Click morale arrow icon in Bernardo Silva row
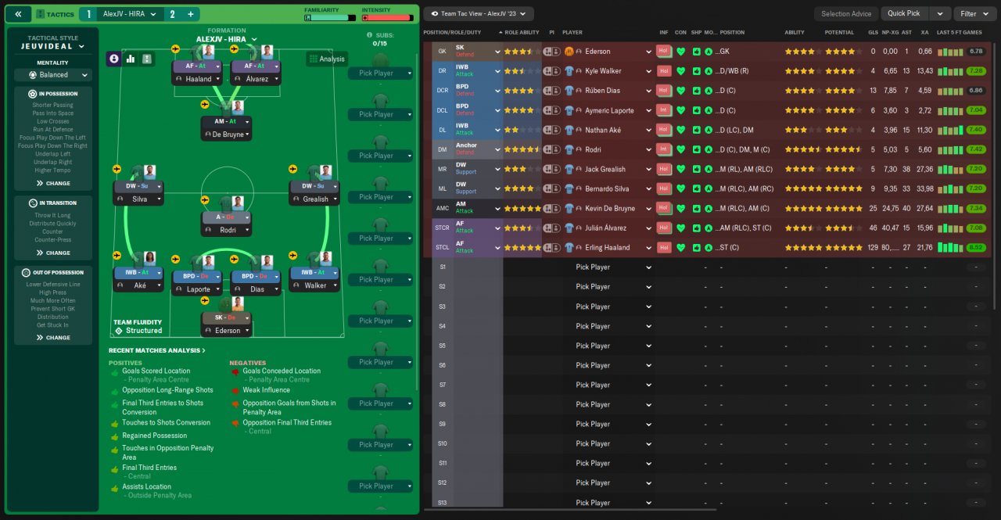 tap(709, 188)
